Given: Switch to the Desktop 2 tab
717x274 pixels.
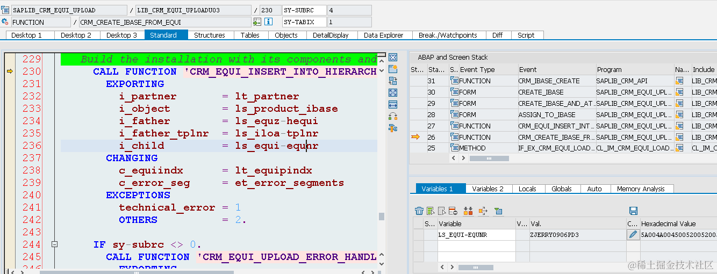Looking at the screenshot, I should pos(76,35).
